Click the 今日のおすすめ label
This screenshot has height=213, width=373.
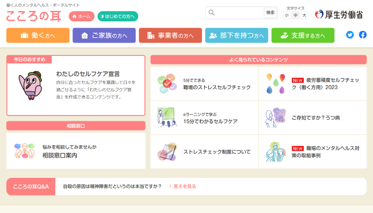[29, 59]
